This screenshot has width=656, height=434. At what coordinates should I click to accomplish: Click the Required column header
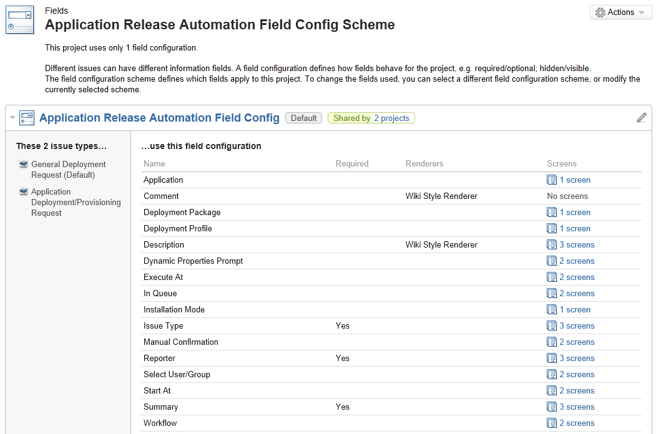point(352,163)
